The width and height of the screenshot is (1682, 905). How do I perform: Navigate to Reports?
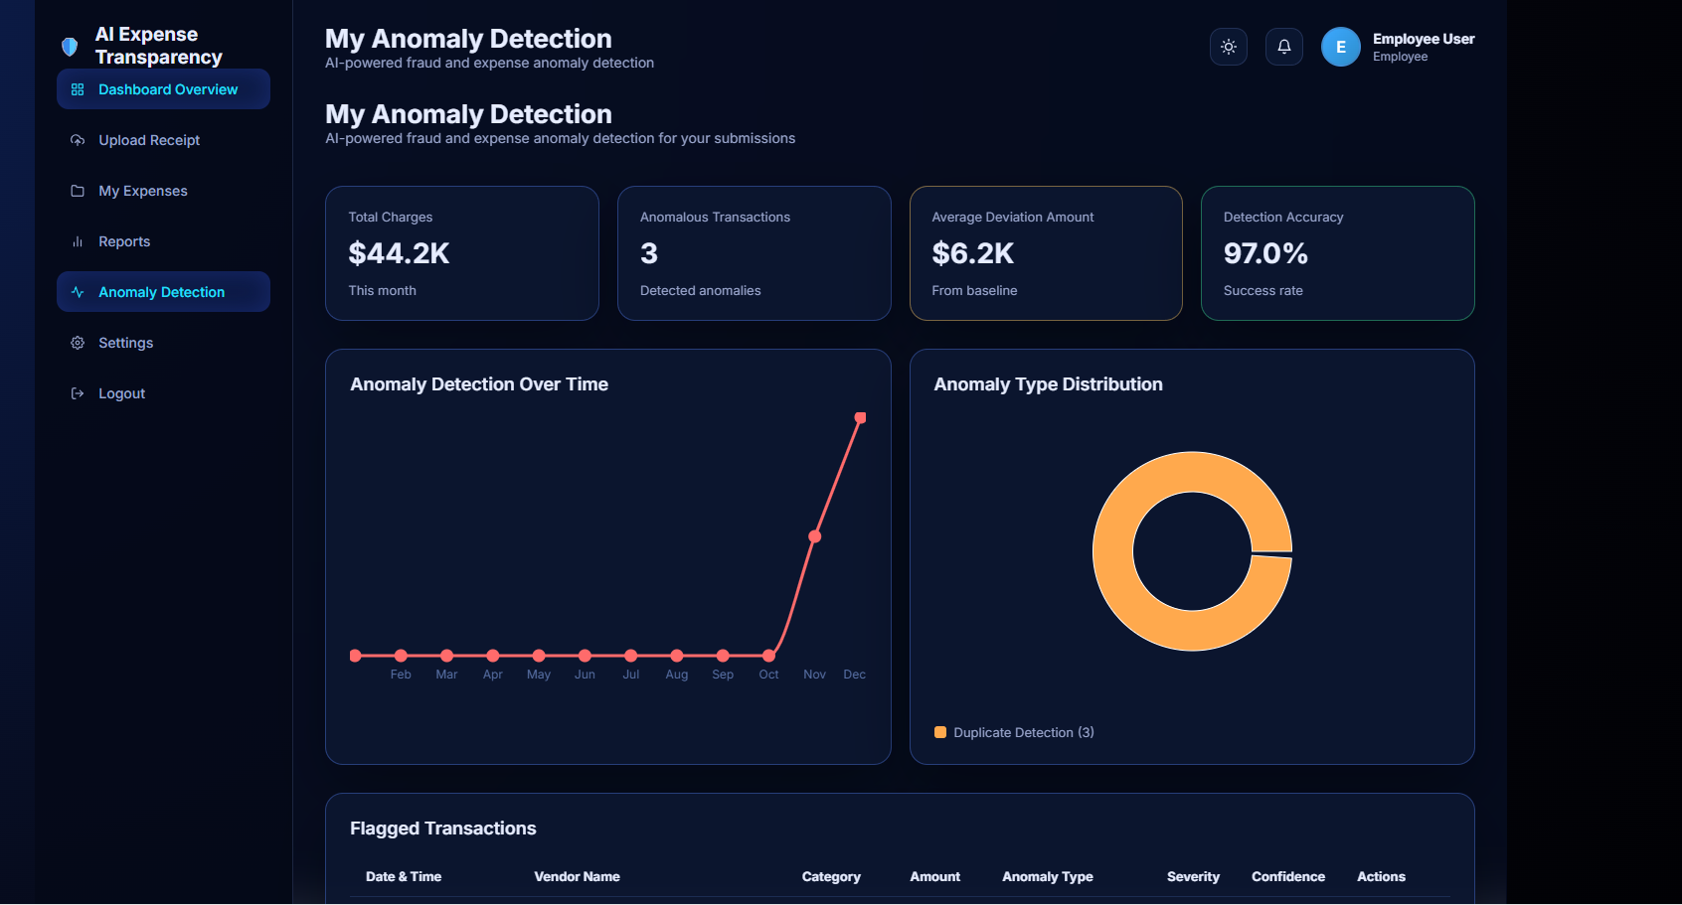click(x=163, y=241)
